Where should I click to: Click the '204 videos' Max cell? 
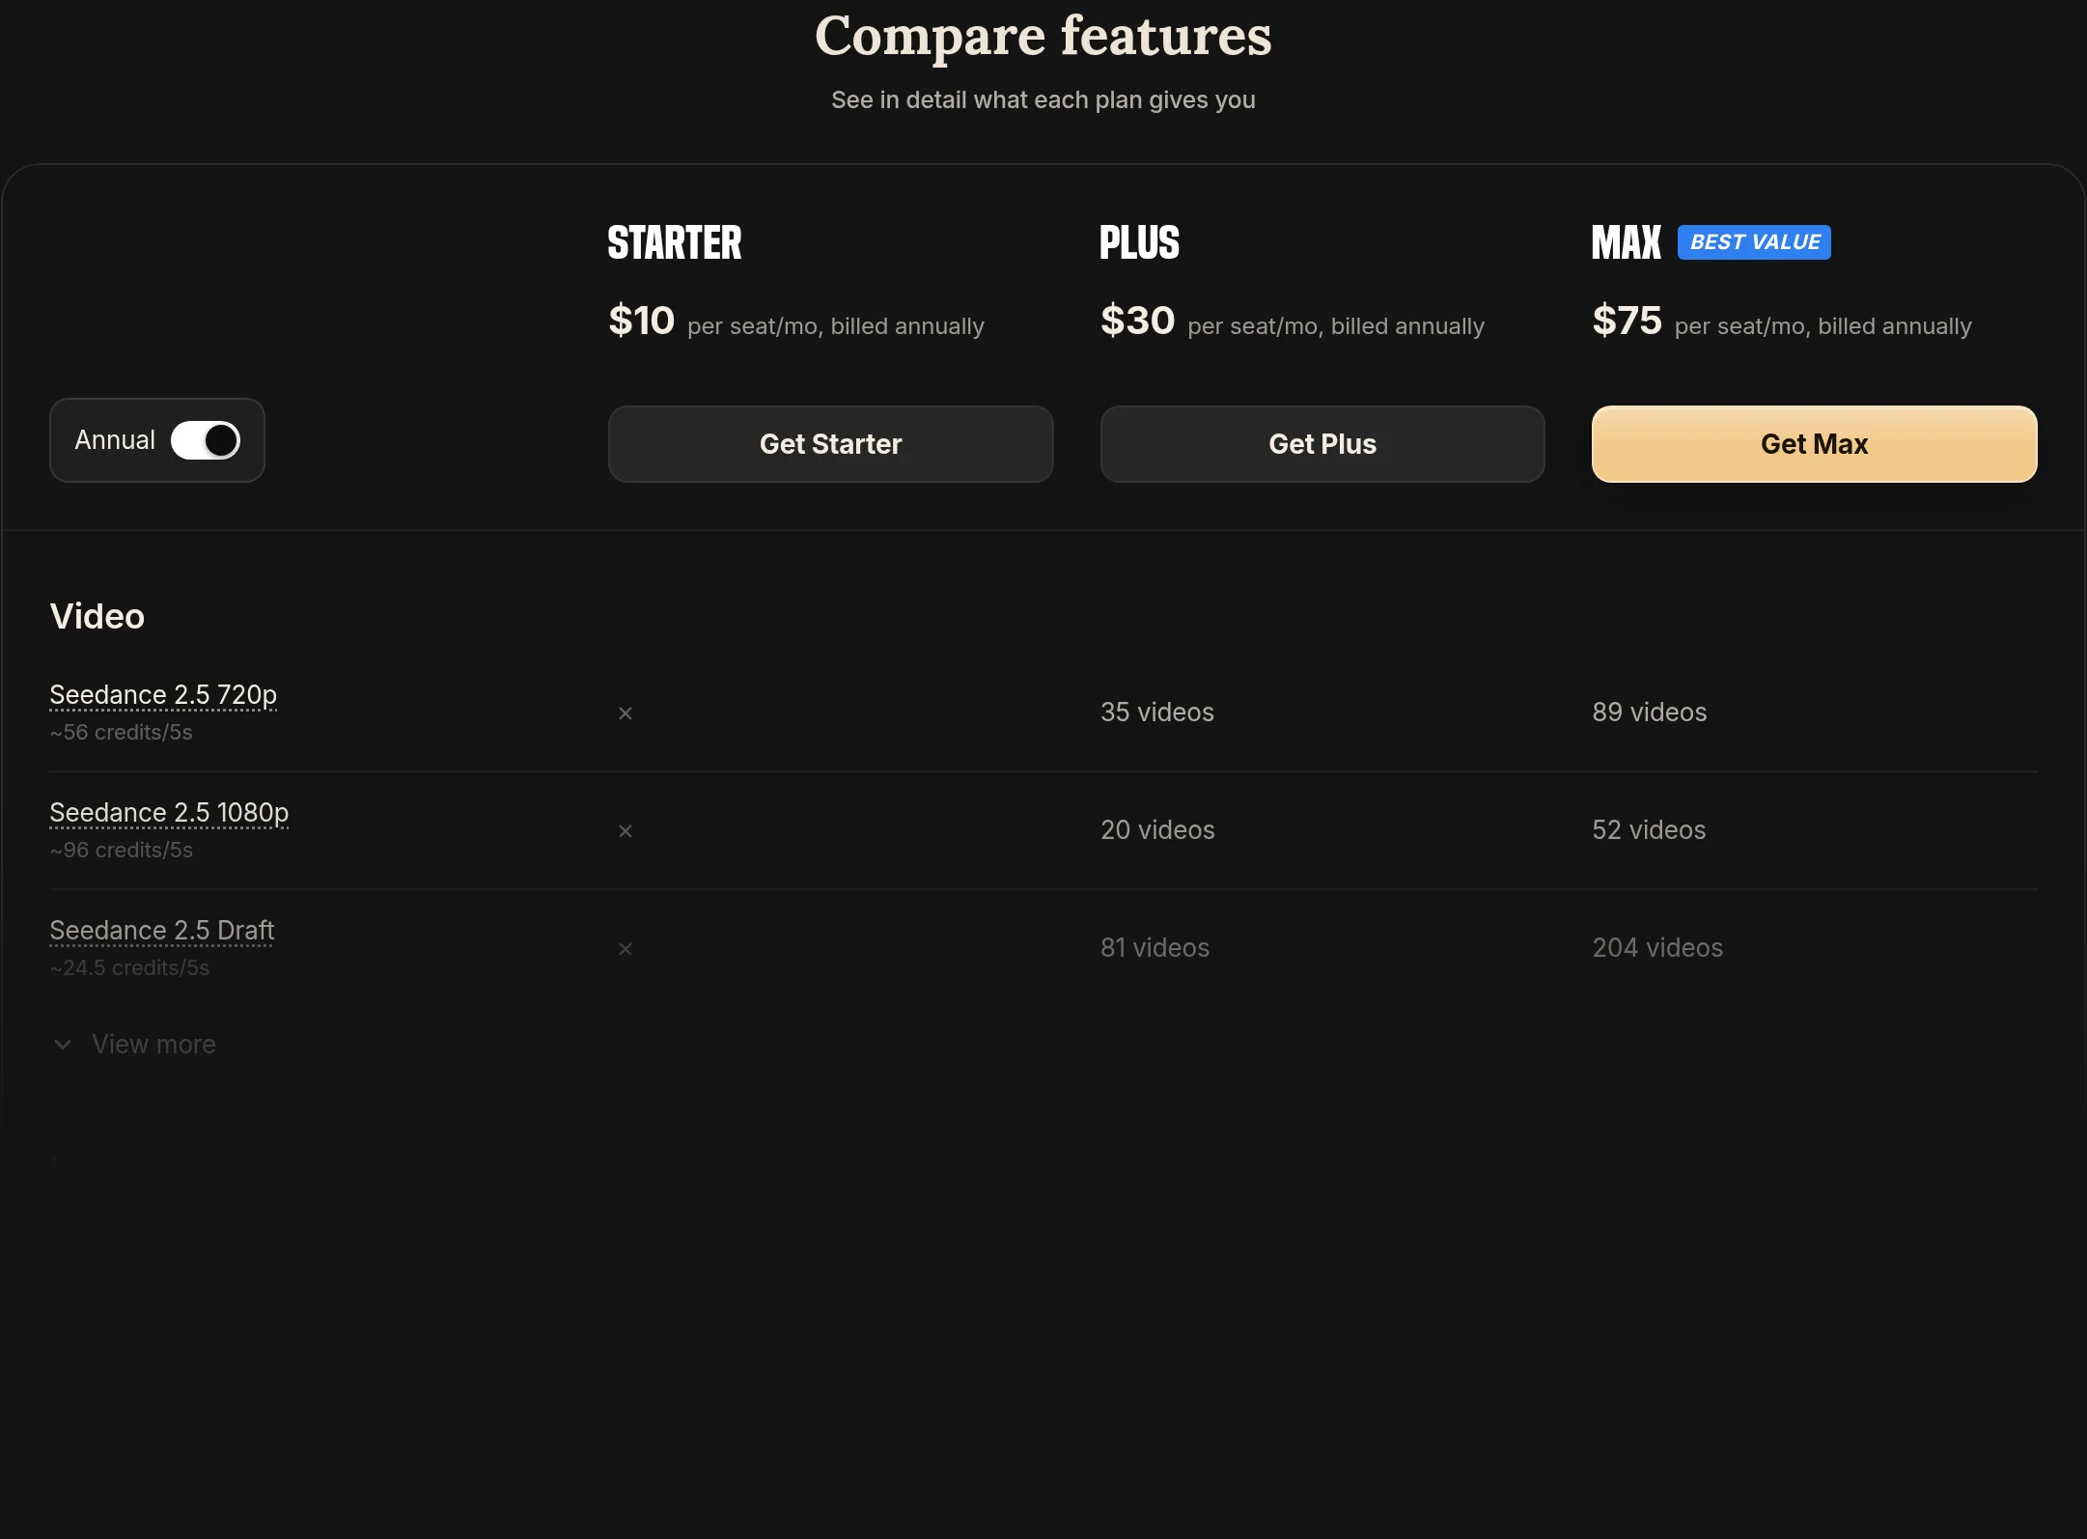(1657, 948)
